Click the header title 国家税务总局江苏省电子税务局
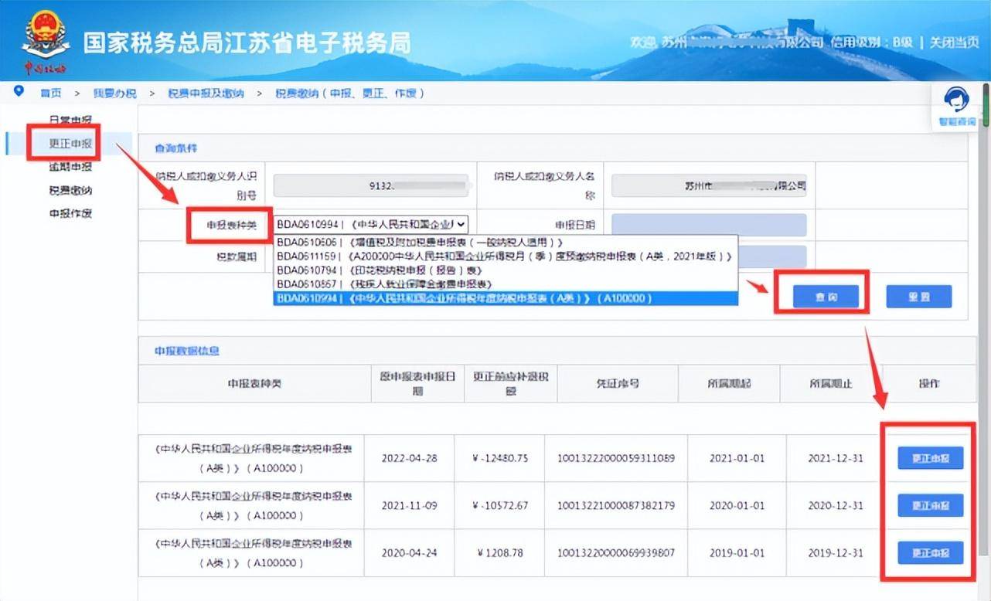The height and width of the screenshot is (601, 991). 247,42
